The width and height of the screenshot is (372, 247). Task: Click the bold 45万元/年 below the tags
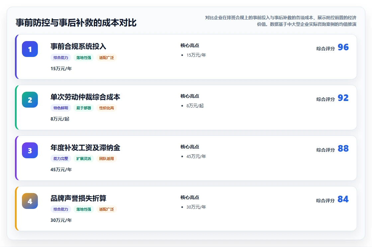61,170
